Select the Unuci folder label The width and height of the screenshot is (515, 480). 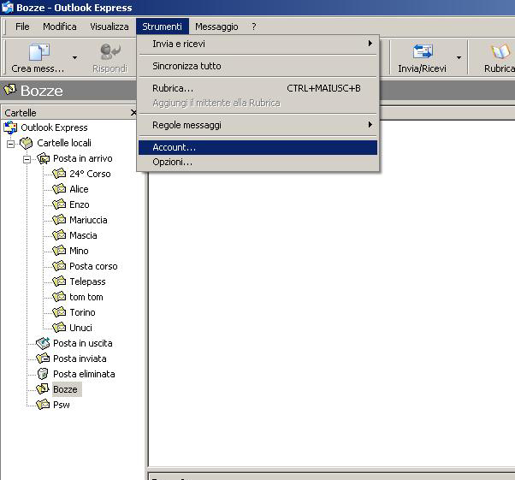(x=80, y=328)
